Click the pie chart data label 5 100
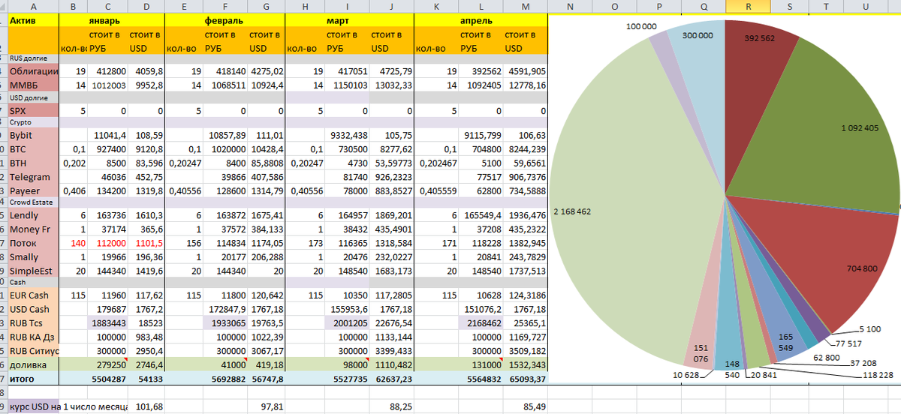This screenshot has width=901, height=414. tap(869, 330)
